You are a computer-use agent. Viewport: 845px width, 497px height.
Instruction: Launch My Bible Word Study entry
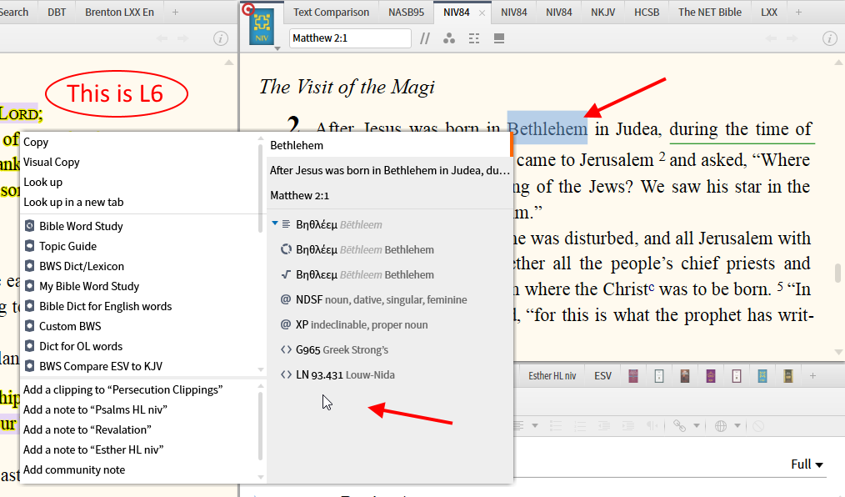tap(89, 286)
